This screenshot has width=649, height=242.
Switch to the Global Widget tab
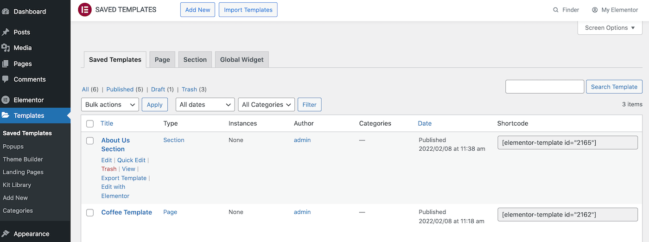[242, 59]
